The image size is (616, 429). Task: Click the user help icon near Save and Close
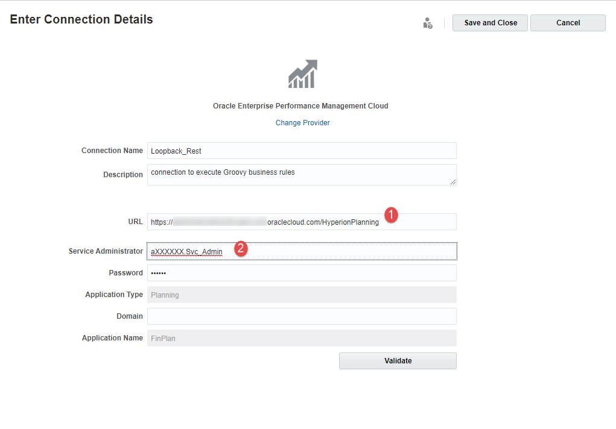click(x=427, y=22)
